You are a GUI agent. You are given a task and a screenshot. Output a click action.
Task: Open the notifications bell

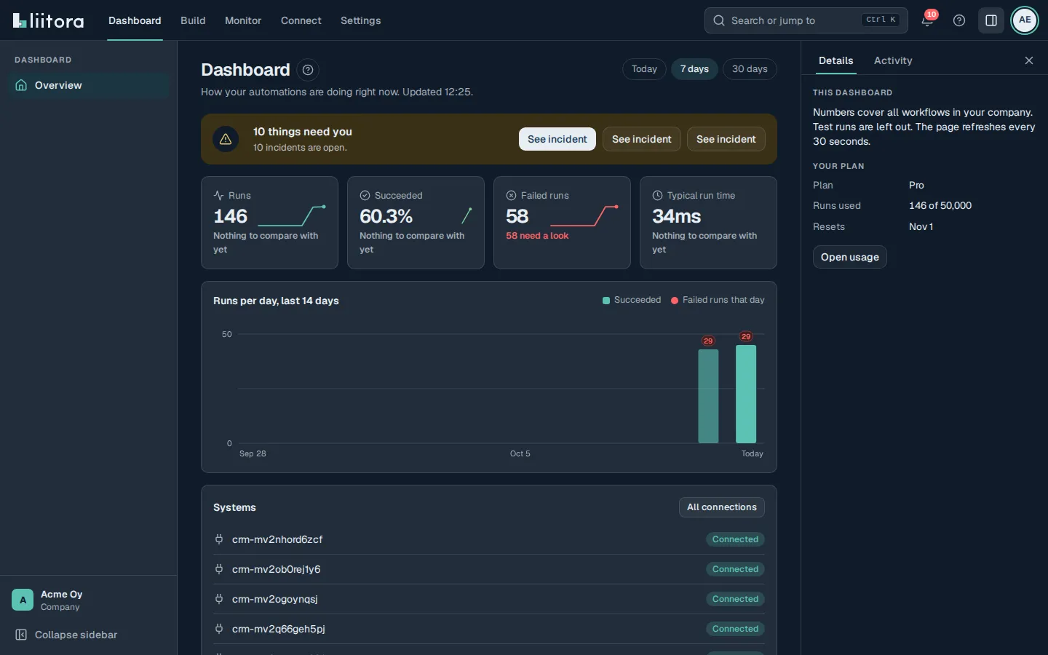(x=927, y=20)
